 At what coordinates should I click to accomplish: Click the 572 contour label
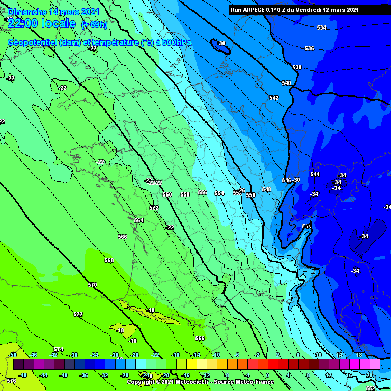[78, 314]
